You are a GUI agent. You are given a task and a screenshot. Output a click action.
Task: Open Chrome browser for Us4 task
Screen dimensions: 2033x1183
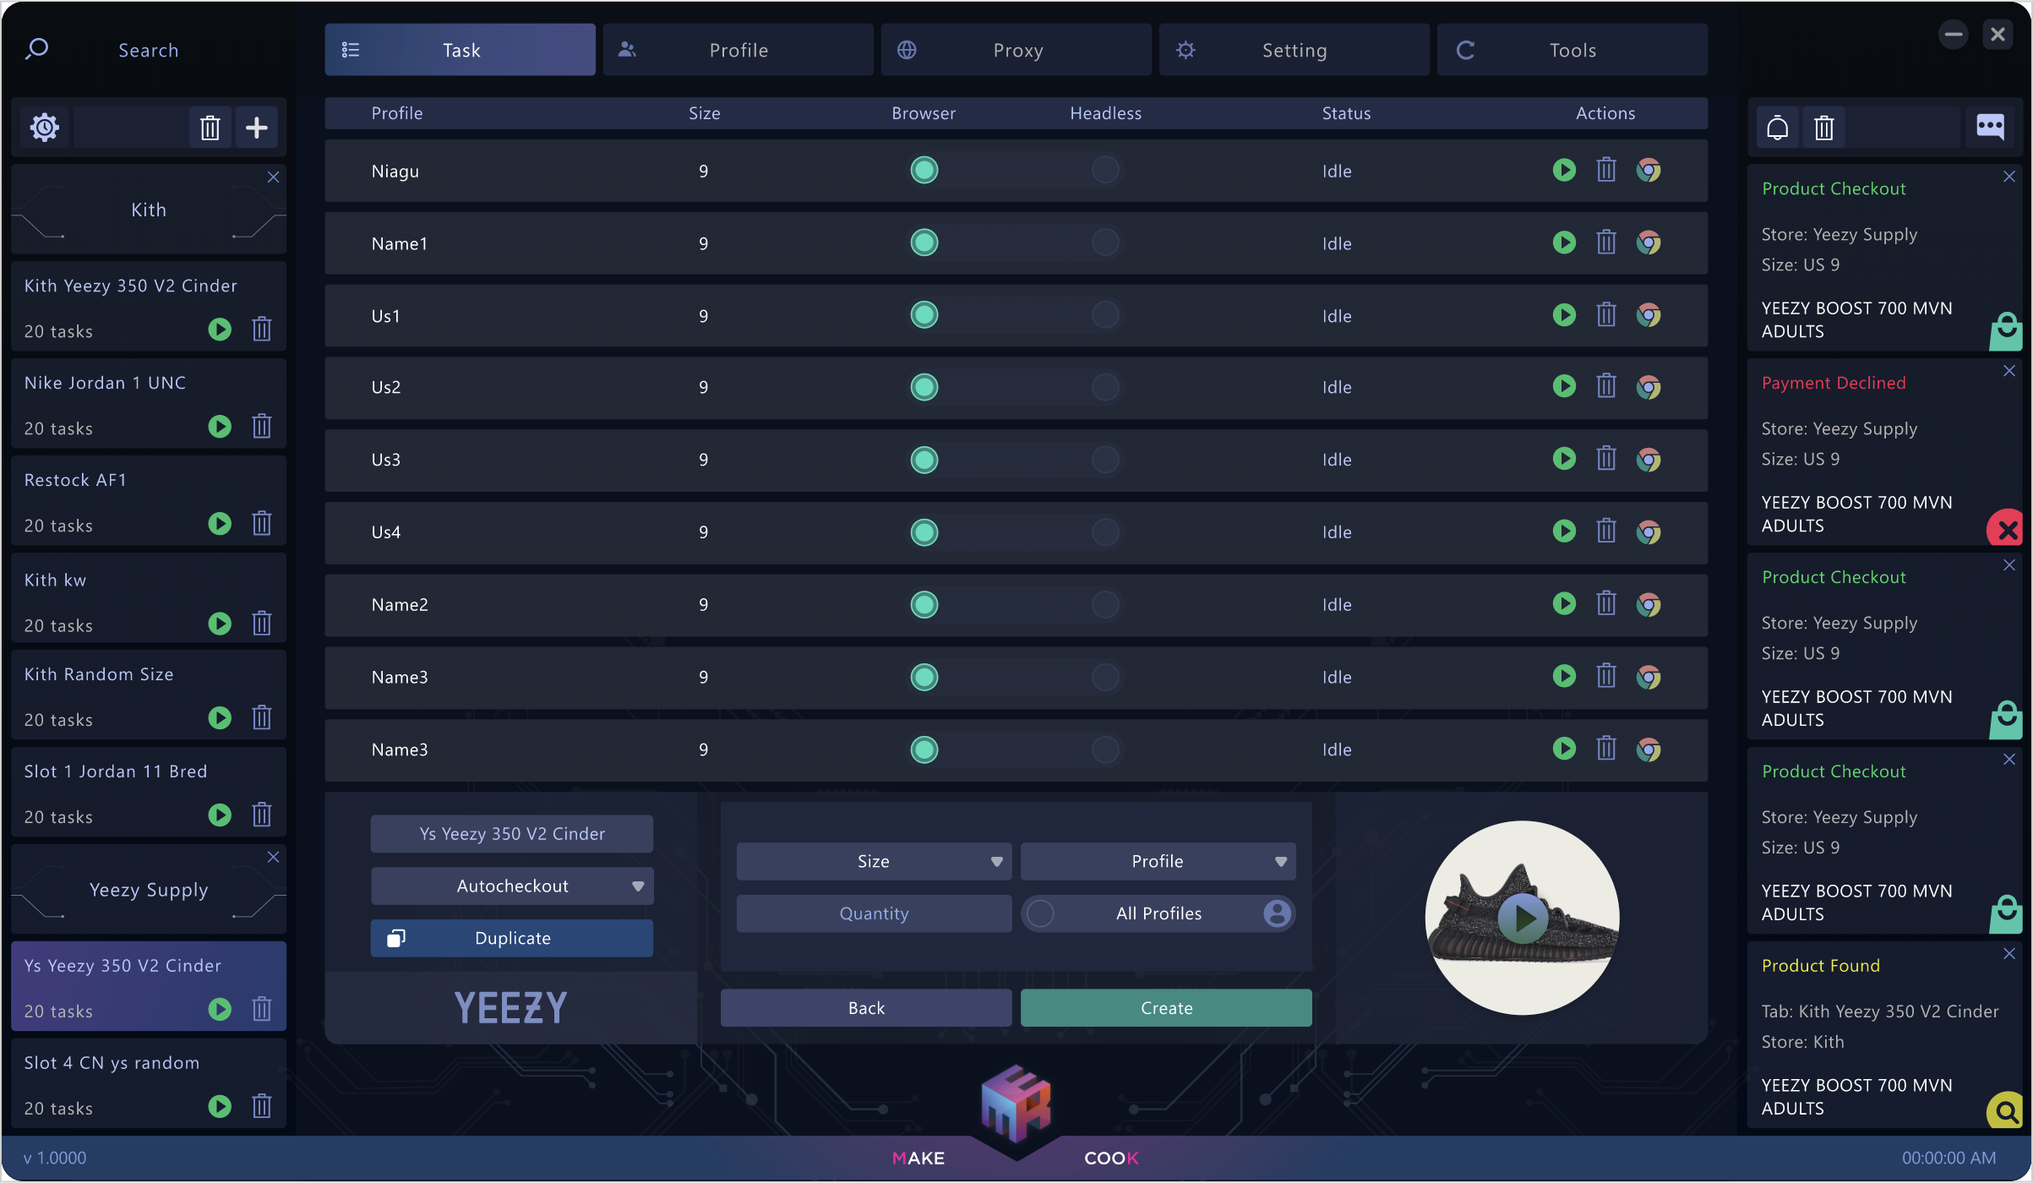click(1649, 532)
